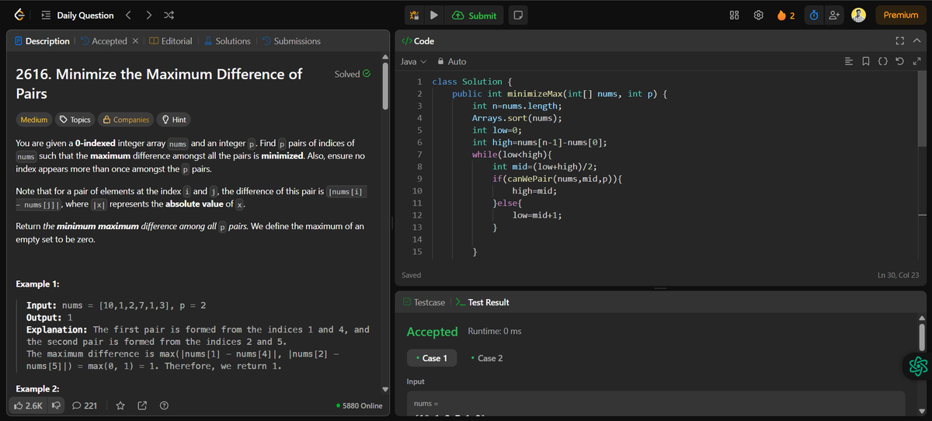Jump to the Topics section

[x=75, y=120]
